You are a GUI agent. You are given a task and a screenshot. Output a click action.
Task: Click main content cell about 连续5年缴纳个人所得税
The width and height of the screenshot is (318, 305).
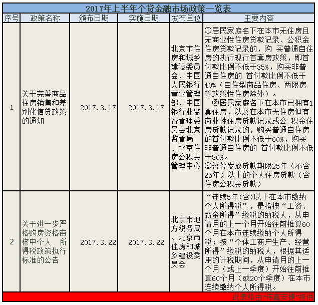click(259, 242)
